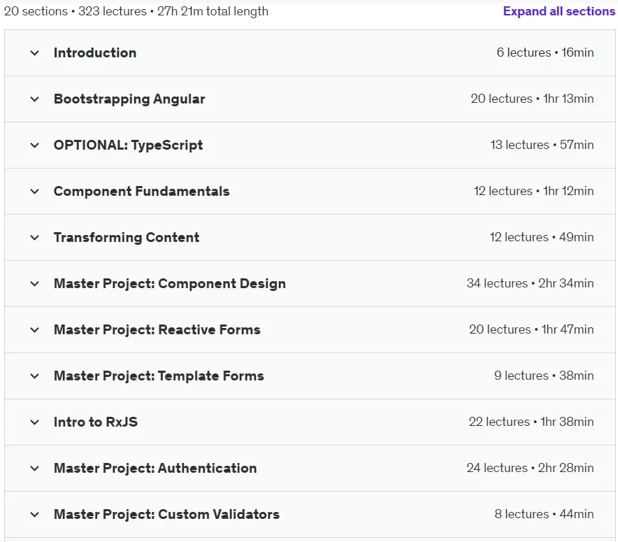Click the chevron beside Master Project: Reactive Forms
618x542 pixels.
tap(35, 329)
